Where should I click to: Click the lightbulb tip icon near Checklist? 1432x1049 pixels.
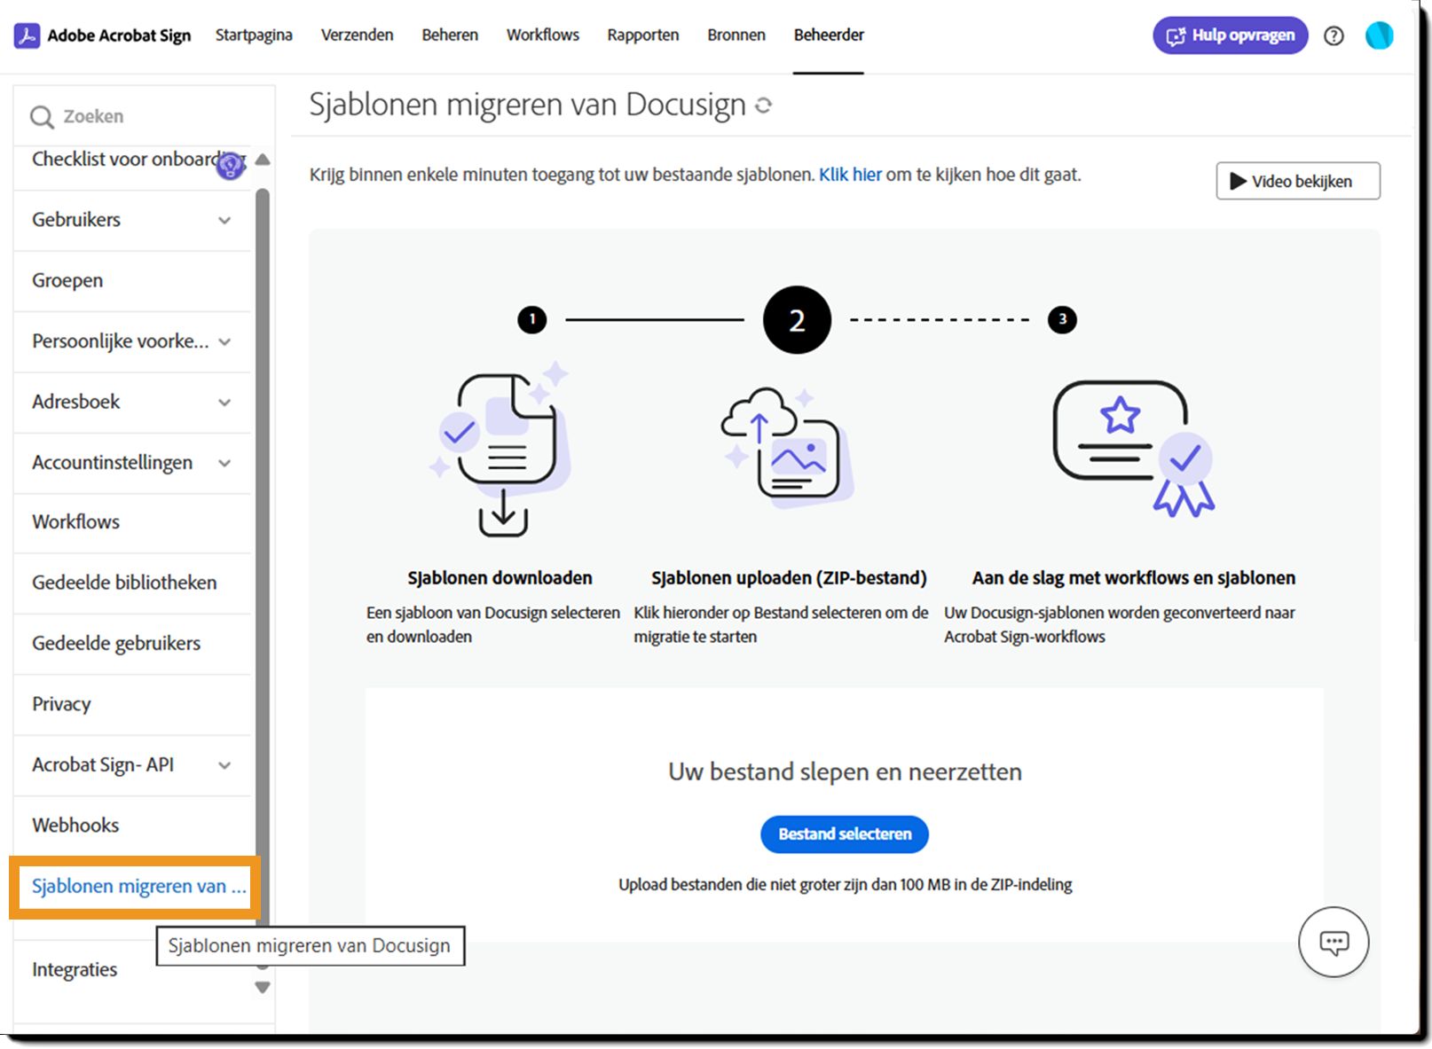[x=231, y=165]
